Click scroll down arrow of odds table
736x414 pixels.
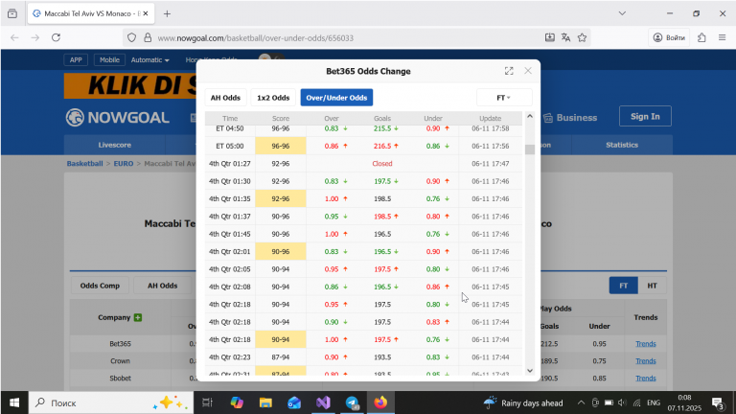[530, 370]
